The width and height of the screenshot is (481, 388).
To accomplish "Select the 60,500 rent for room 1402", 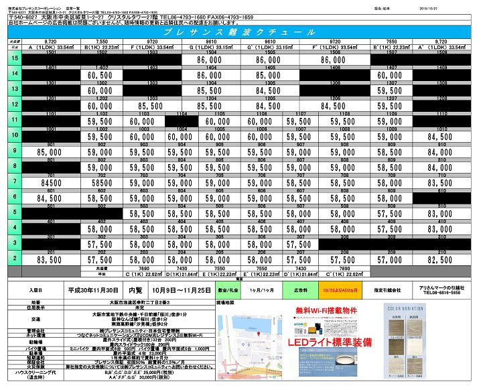I will 100,75.
